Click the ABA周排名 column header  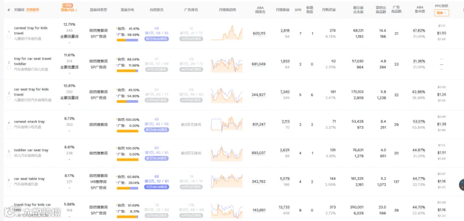tap(260, 10)
